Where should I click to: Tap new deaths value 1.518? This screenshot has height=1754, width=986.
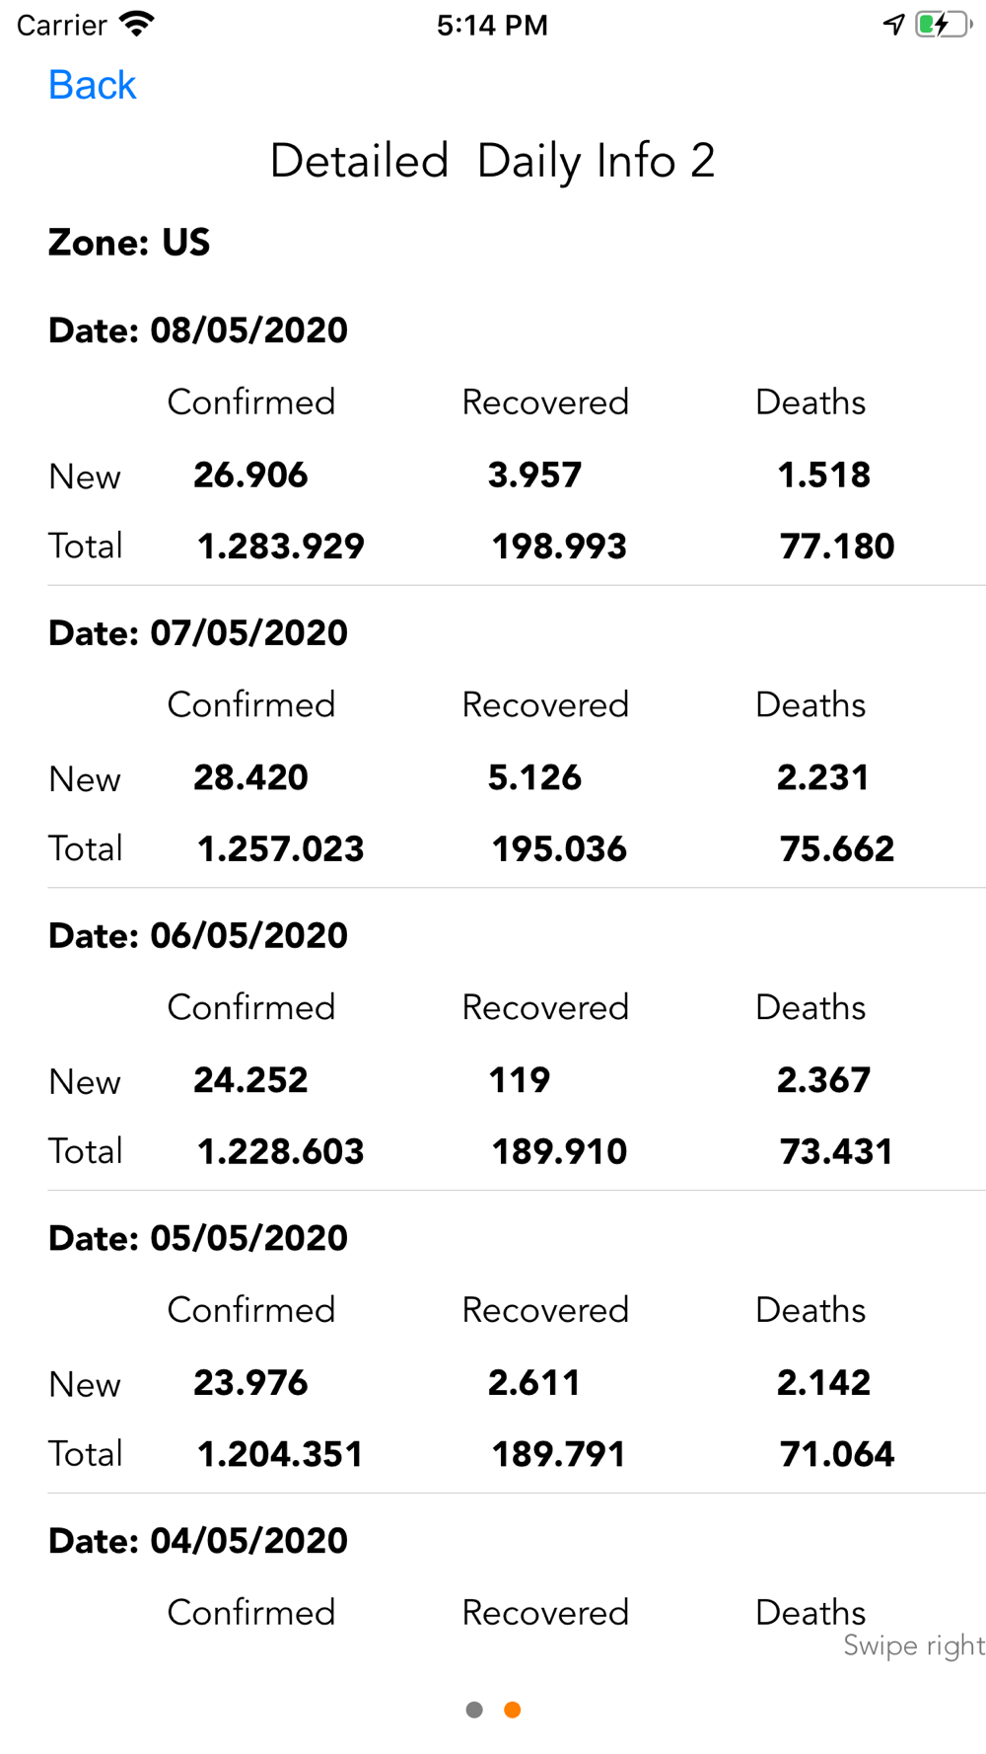[x=823, y=475]
